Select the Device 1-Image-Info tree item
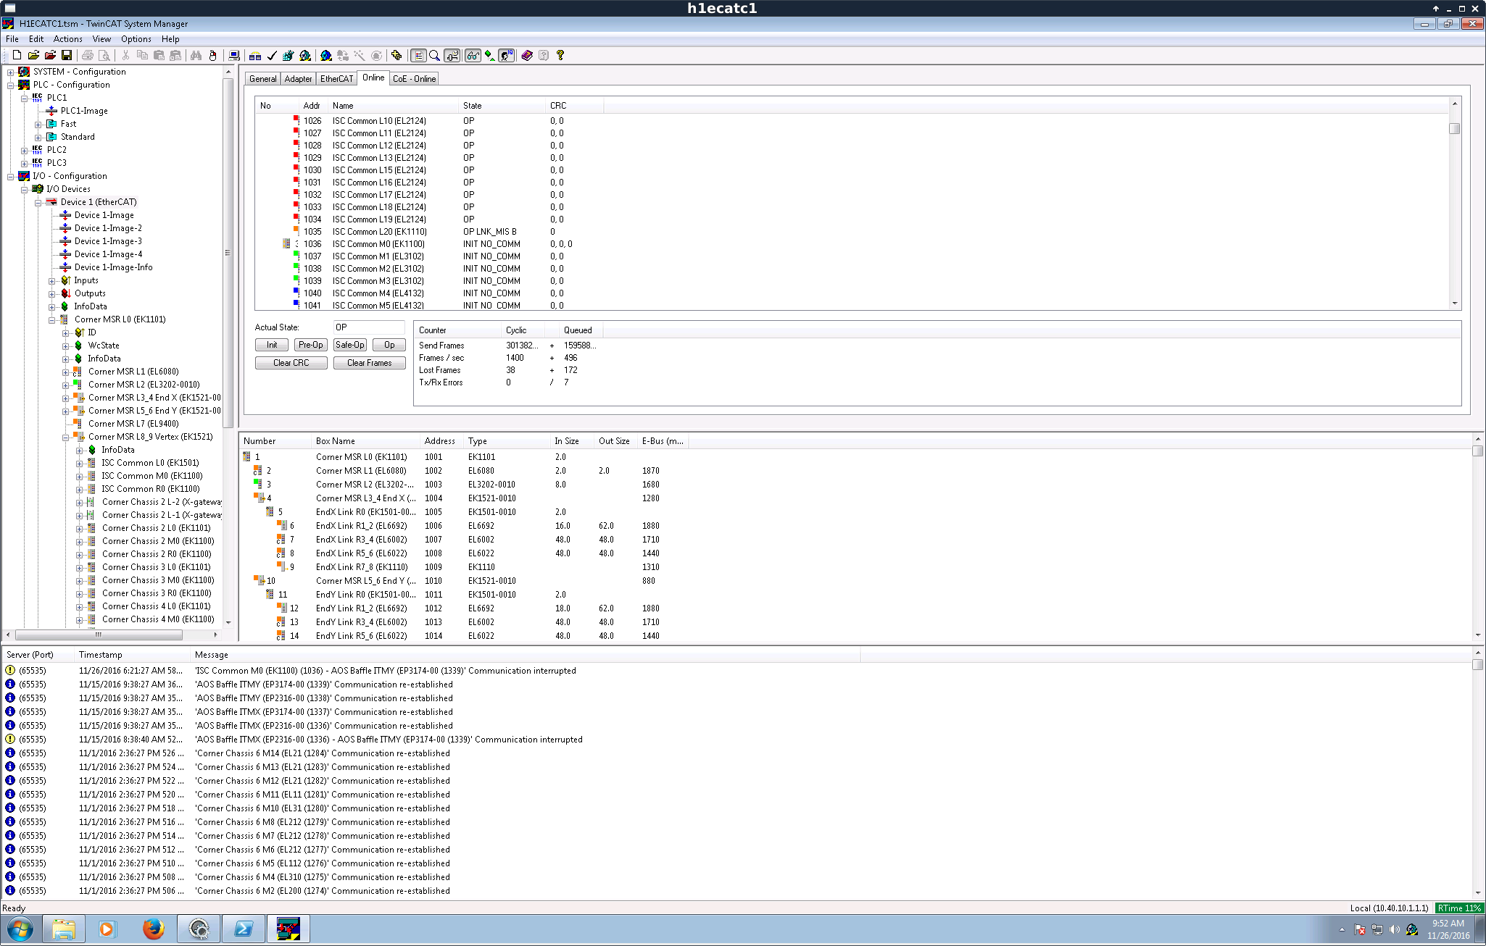1486x946 pixels. click(113, 267)
